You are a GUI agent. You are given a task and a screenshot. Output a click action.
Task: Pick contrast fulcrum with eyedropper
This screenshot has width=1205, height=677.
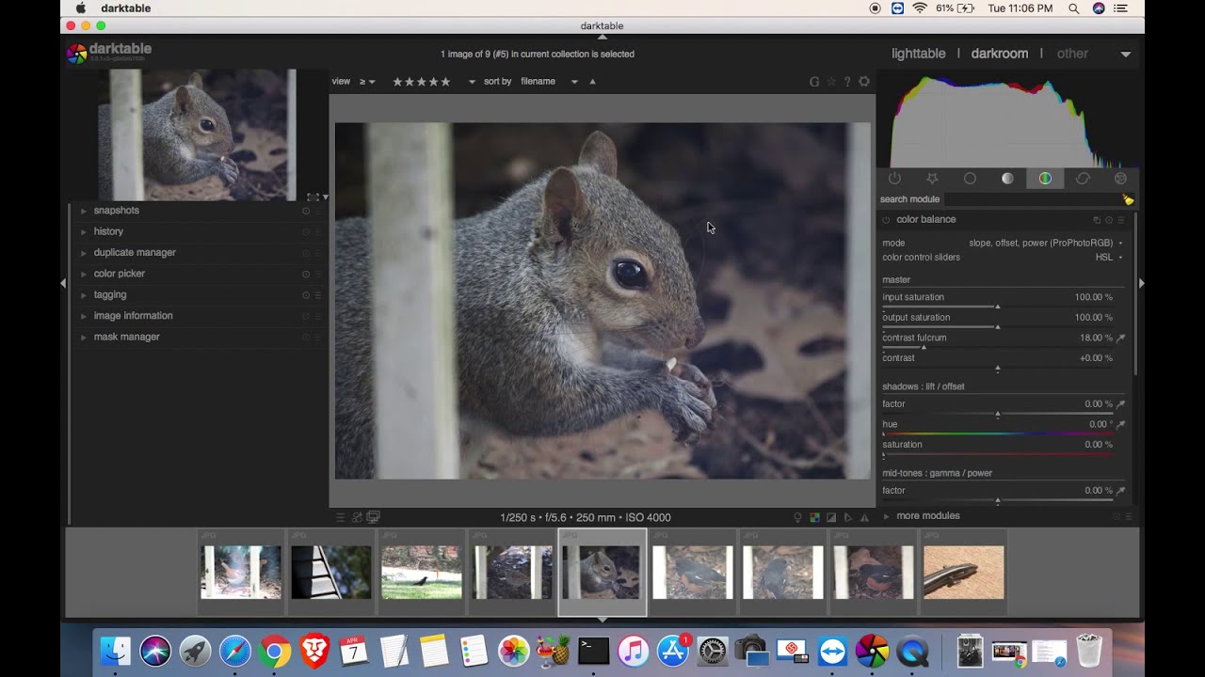tap(1120, 338)
